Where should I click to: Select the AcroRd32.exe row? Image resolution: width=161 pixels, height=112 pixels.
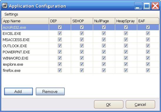click(x=80, y=27)
